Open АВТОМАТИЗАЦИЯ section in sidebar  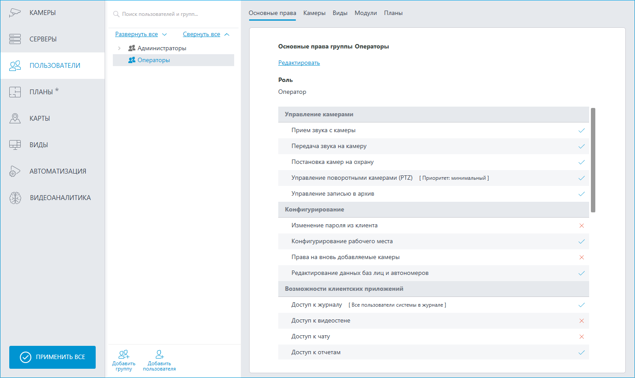click(x=52, y=171)
